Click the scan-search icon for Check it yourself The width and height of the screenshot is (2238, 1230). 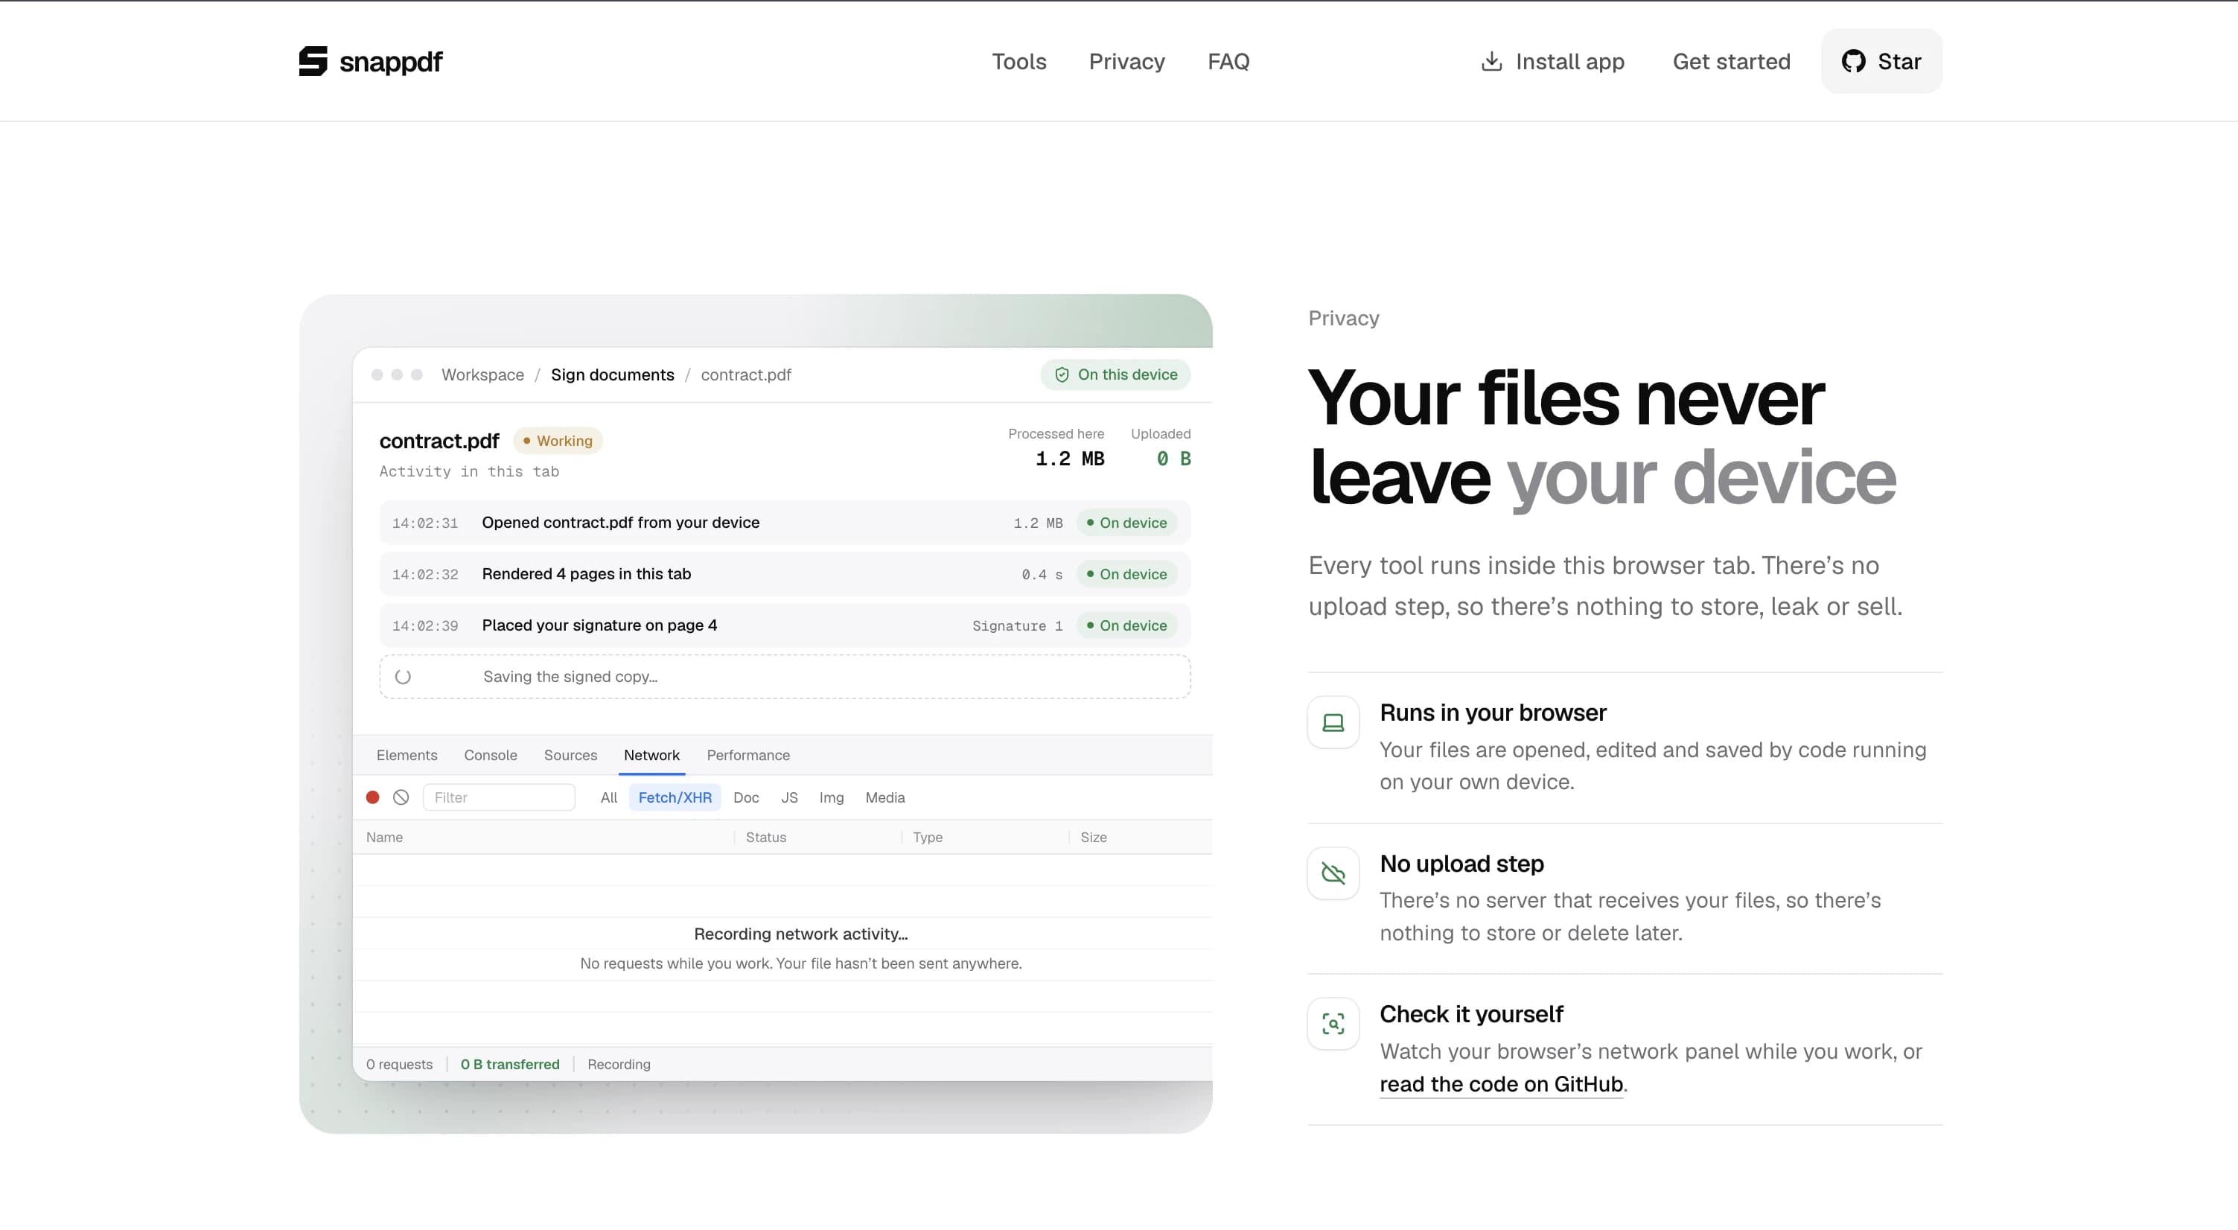point(1333,1023)
